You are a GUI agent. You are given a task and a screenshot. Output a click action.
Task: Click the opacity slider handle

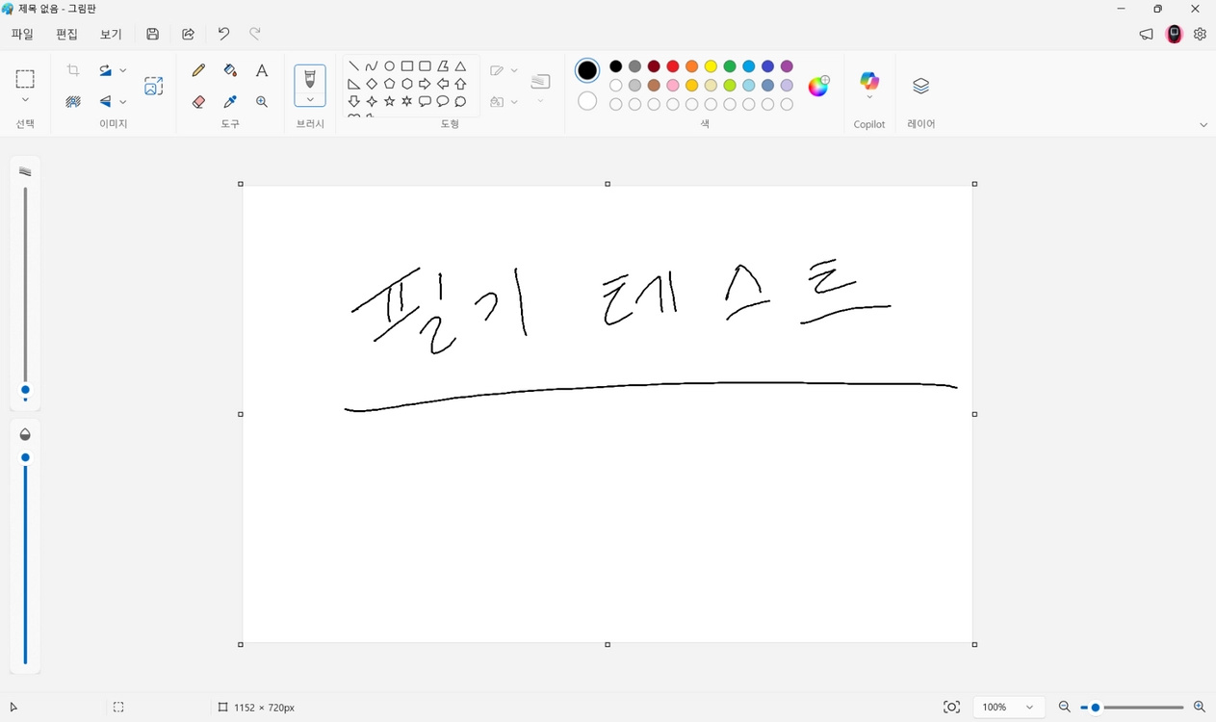(25, 457)
